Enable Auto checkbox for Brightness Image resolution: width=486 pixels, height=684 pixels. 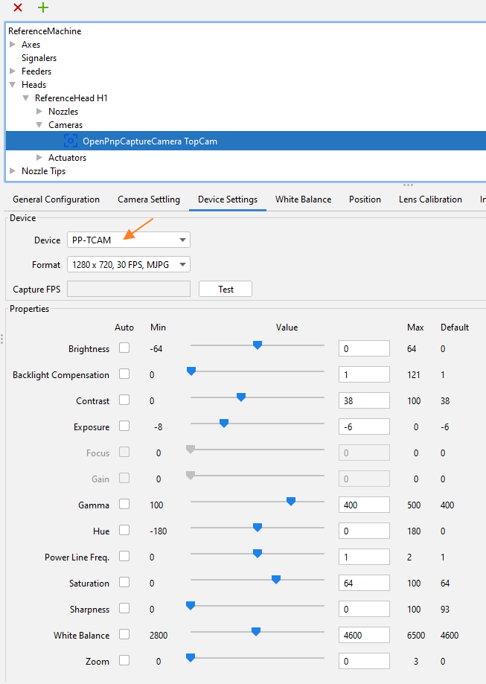(x=124, y=348)
